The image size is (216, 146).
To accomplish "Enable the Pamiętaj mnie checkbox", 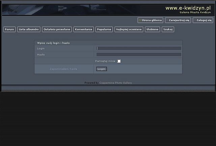I will pos(119,61).
